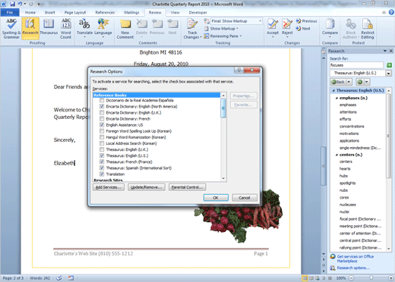
Task: Open Get services on Office Marketplace link
Action: [x=355, y=258]
